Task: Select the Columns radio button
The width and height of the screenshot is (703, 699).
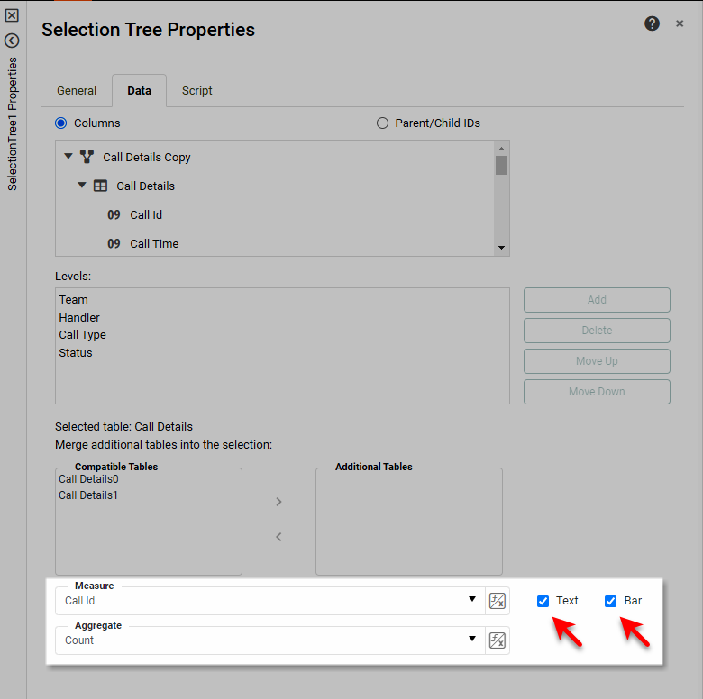Action: [x=61, y=123]
